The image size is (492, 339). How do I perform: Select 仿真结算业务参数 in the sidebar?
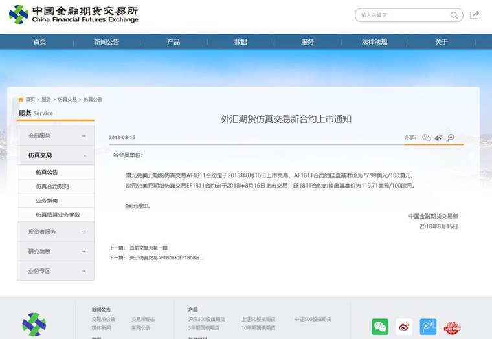click(56, 215)
